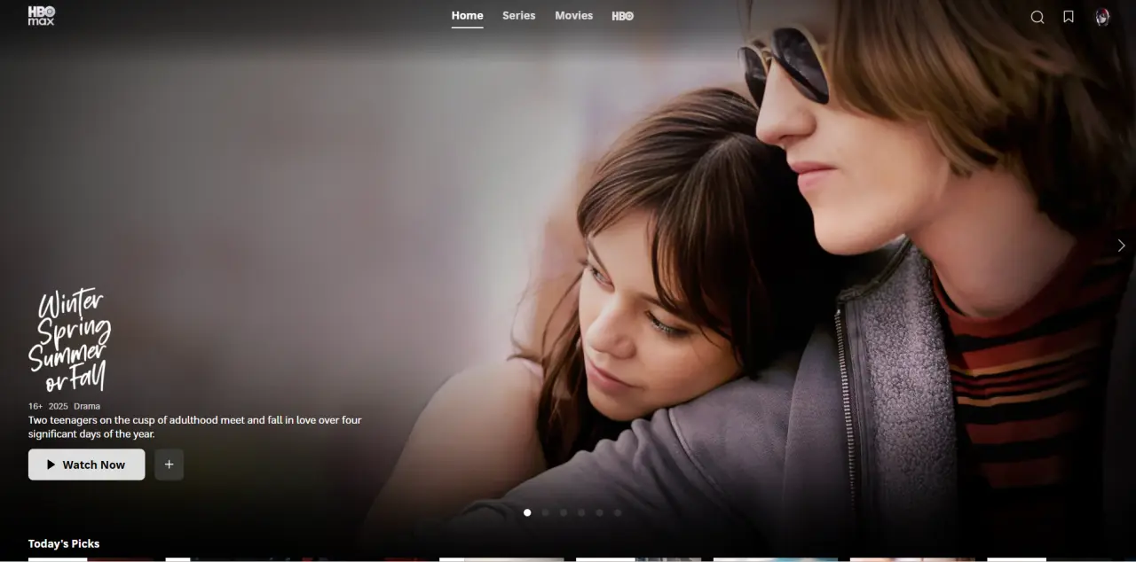This screenshot has height=562, width=1136.
Task: Open the profile avatar menu
Action: (x=1102, y=17)
